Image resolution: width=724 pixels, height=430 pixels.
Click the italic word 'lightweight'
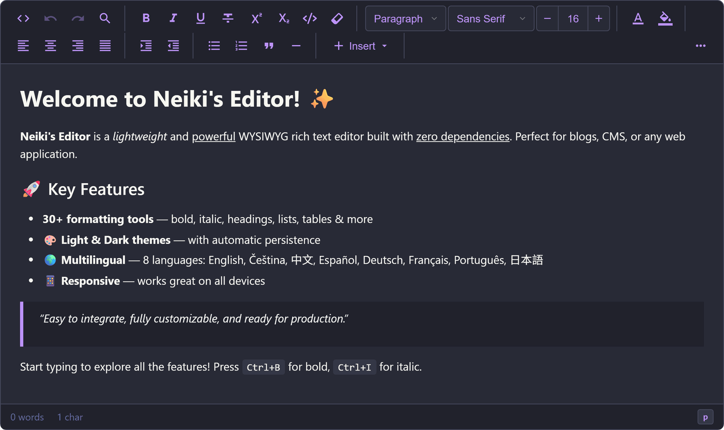click(x=140, y=137)
